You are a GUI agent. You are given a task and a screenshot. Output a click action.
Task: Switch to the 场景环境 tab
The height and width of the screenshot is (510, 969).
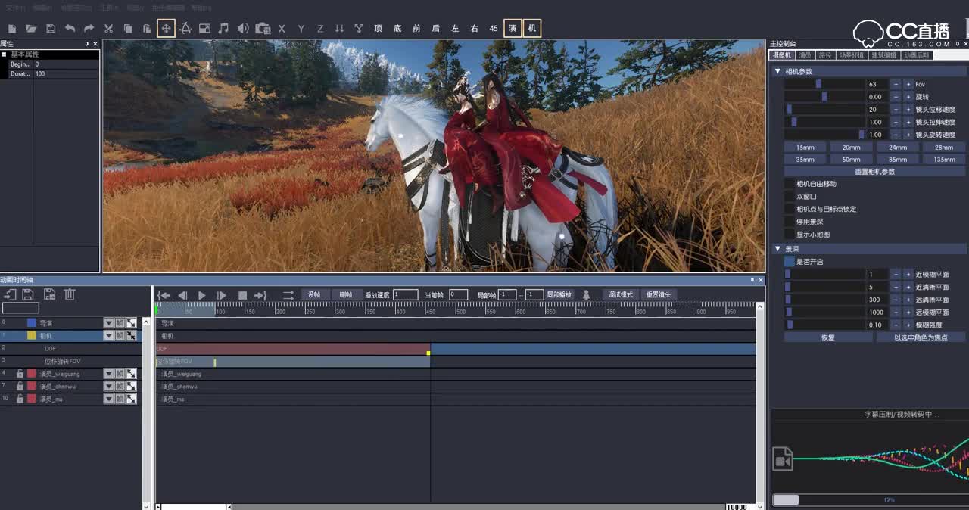point(852,55)
